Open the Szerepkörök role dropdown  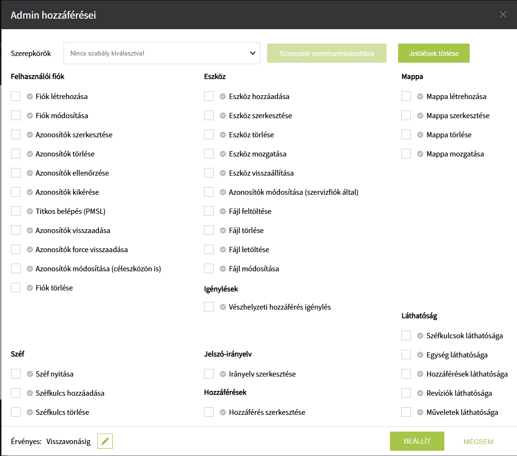click(x=162, y=53)
